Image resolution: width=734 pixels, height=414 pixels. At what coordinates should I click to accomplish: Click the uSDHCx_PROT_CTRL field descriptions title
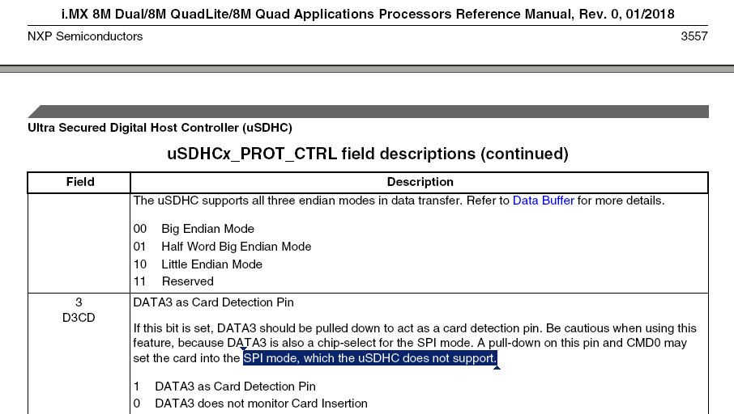point(367,154)
